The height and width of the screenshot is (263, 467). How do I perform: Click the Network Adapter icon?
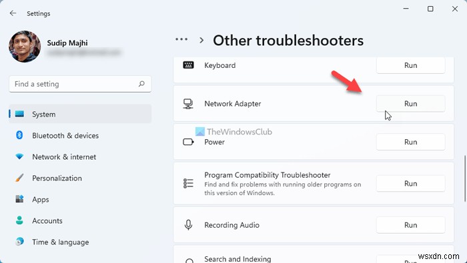click(188, 104)
